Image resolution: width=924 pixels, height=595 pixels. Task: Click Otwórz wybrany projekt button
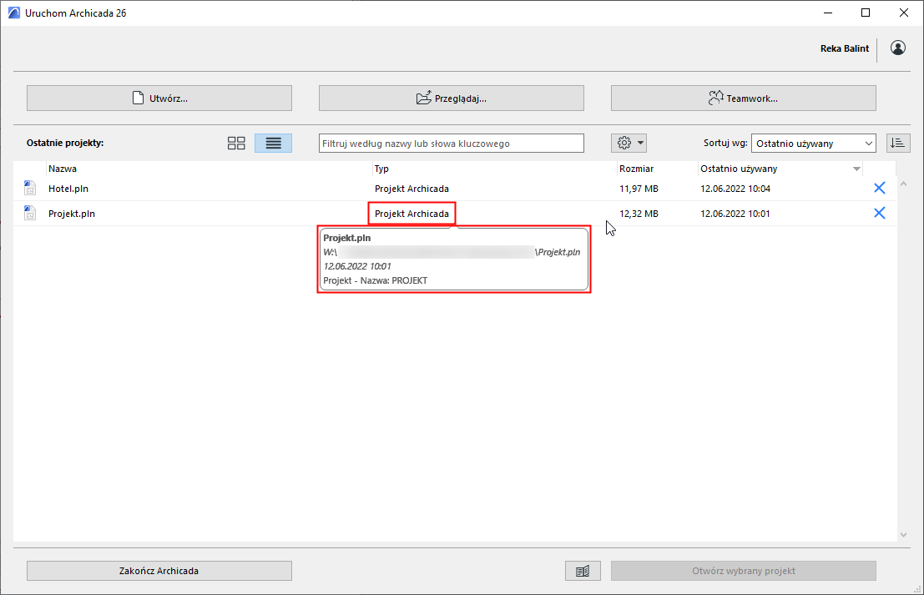(x=743, y=571)
